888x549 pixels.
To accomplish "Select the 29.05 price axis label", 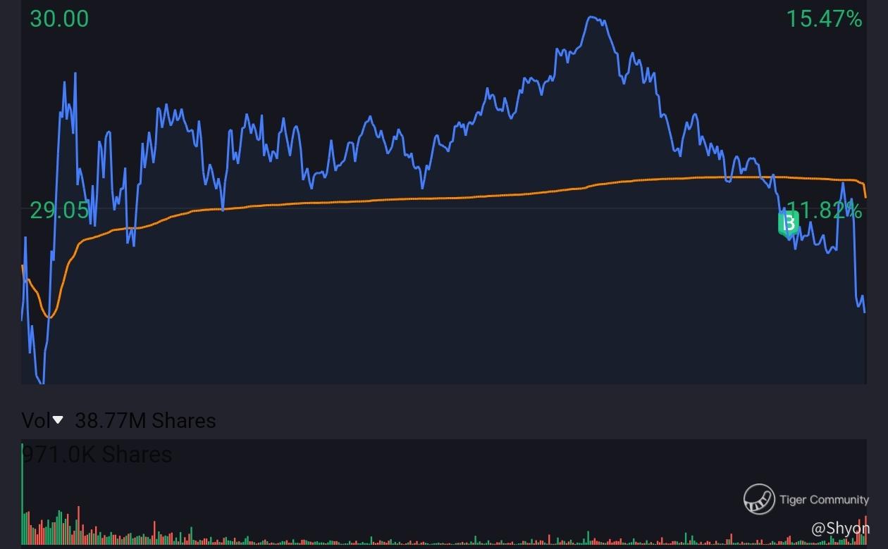I will click(x=59, y=210).
